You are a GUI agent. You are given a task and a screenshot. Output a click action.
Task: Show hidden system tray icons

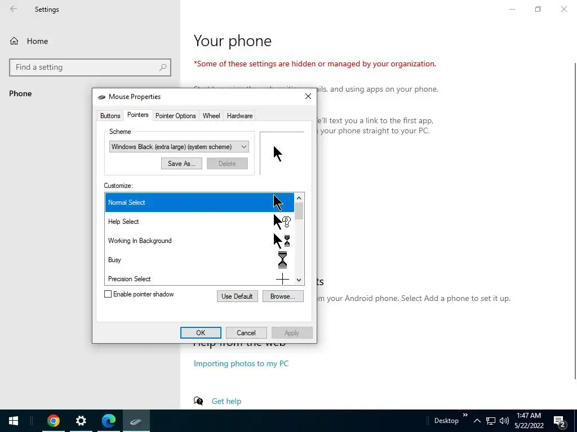[477, 421]
